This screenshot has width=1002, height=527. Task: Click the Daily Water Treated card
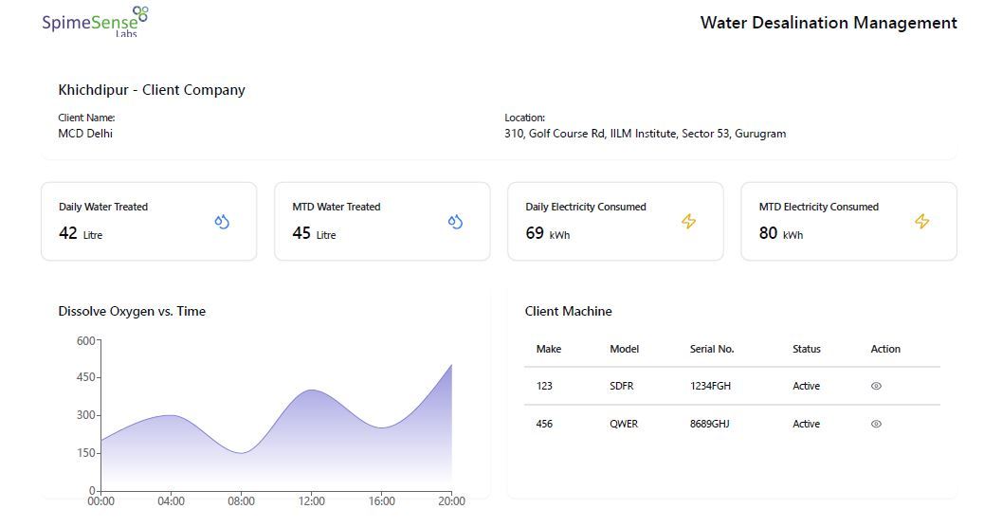tap(149, 222)
